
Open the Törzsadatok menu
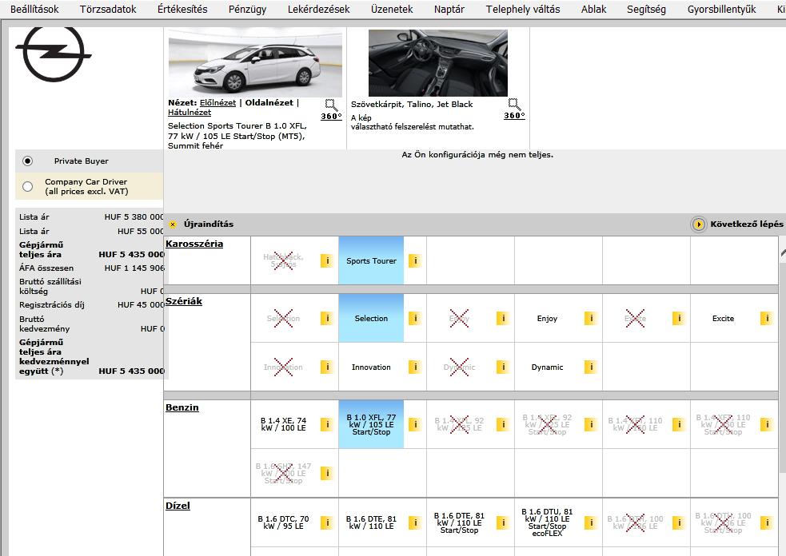pos(108,9)
